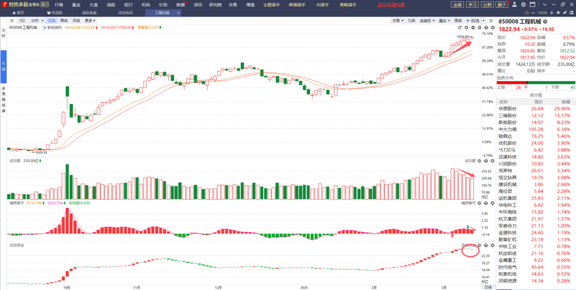Viewport: 576px width, 290px height.
Task: Expand the title bar chevron-down menu
Action: pos(545,5)
